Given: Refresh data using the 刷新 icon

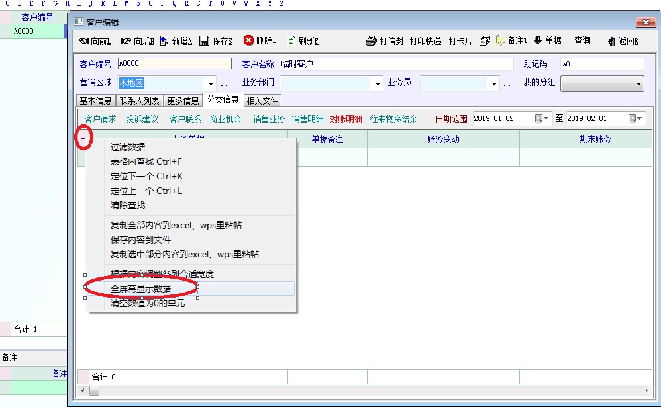Looking at the screenshot, I should [x=291, y=41].
